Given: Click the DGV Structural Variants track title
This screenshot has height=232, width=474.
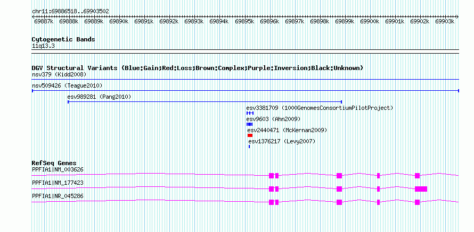Looking at the screenshot, I should [x=198, y=68].
